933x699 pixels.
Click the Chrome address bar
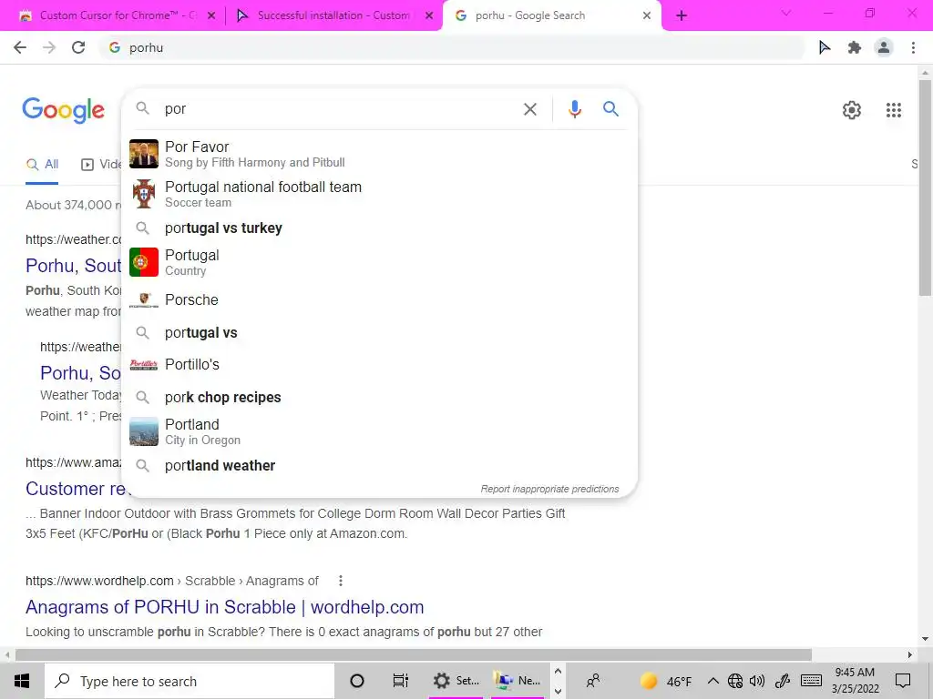(452, 47)
